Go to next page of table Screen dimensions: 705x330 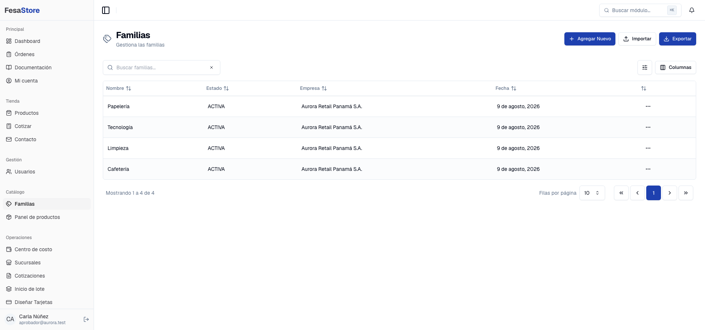point(670,193)
